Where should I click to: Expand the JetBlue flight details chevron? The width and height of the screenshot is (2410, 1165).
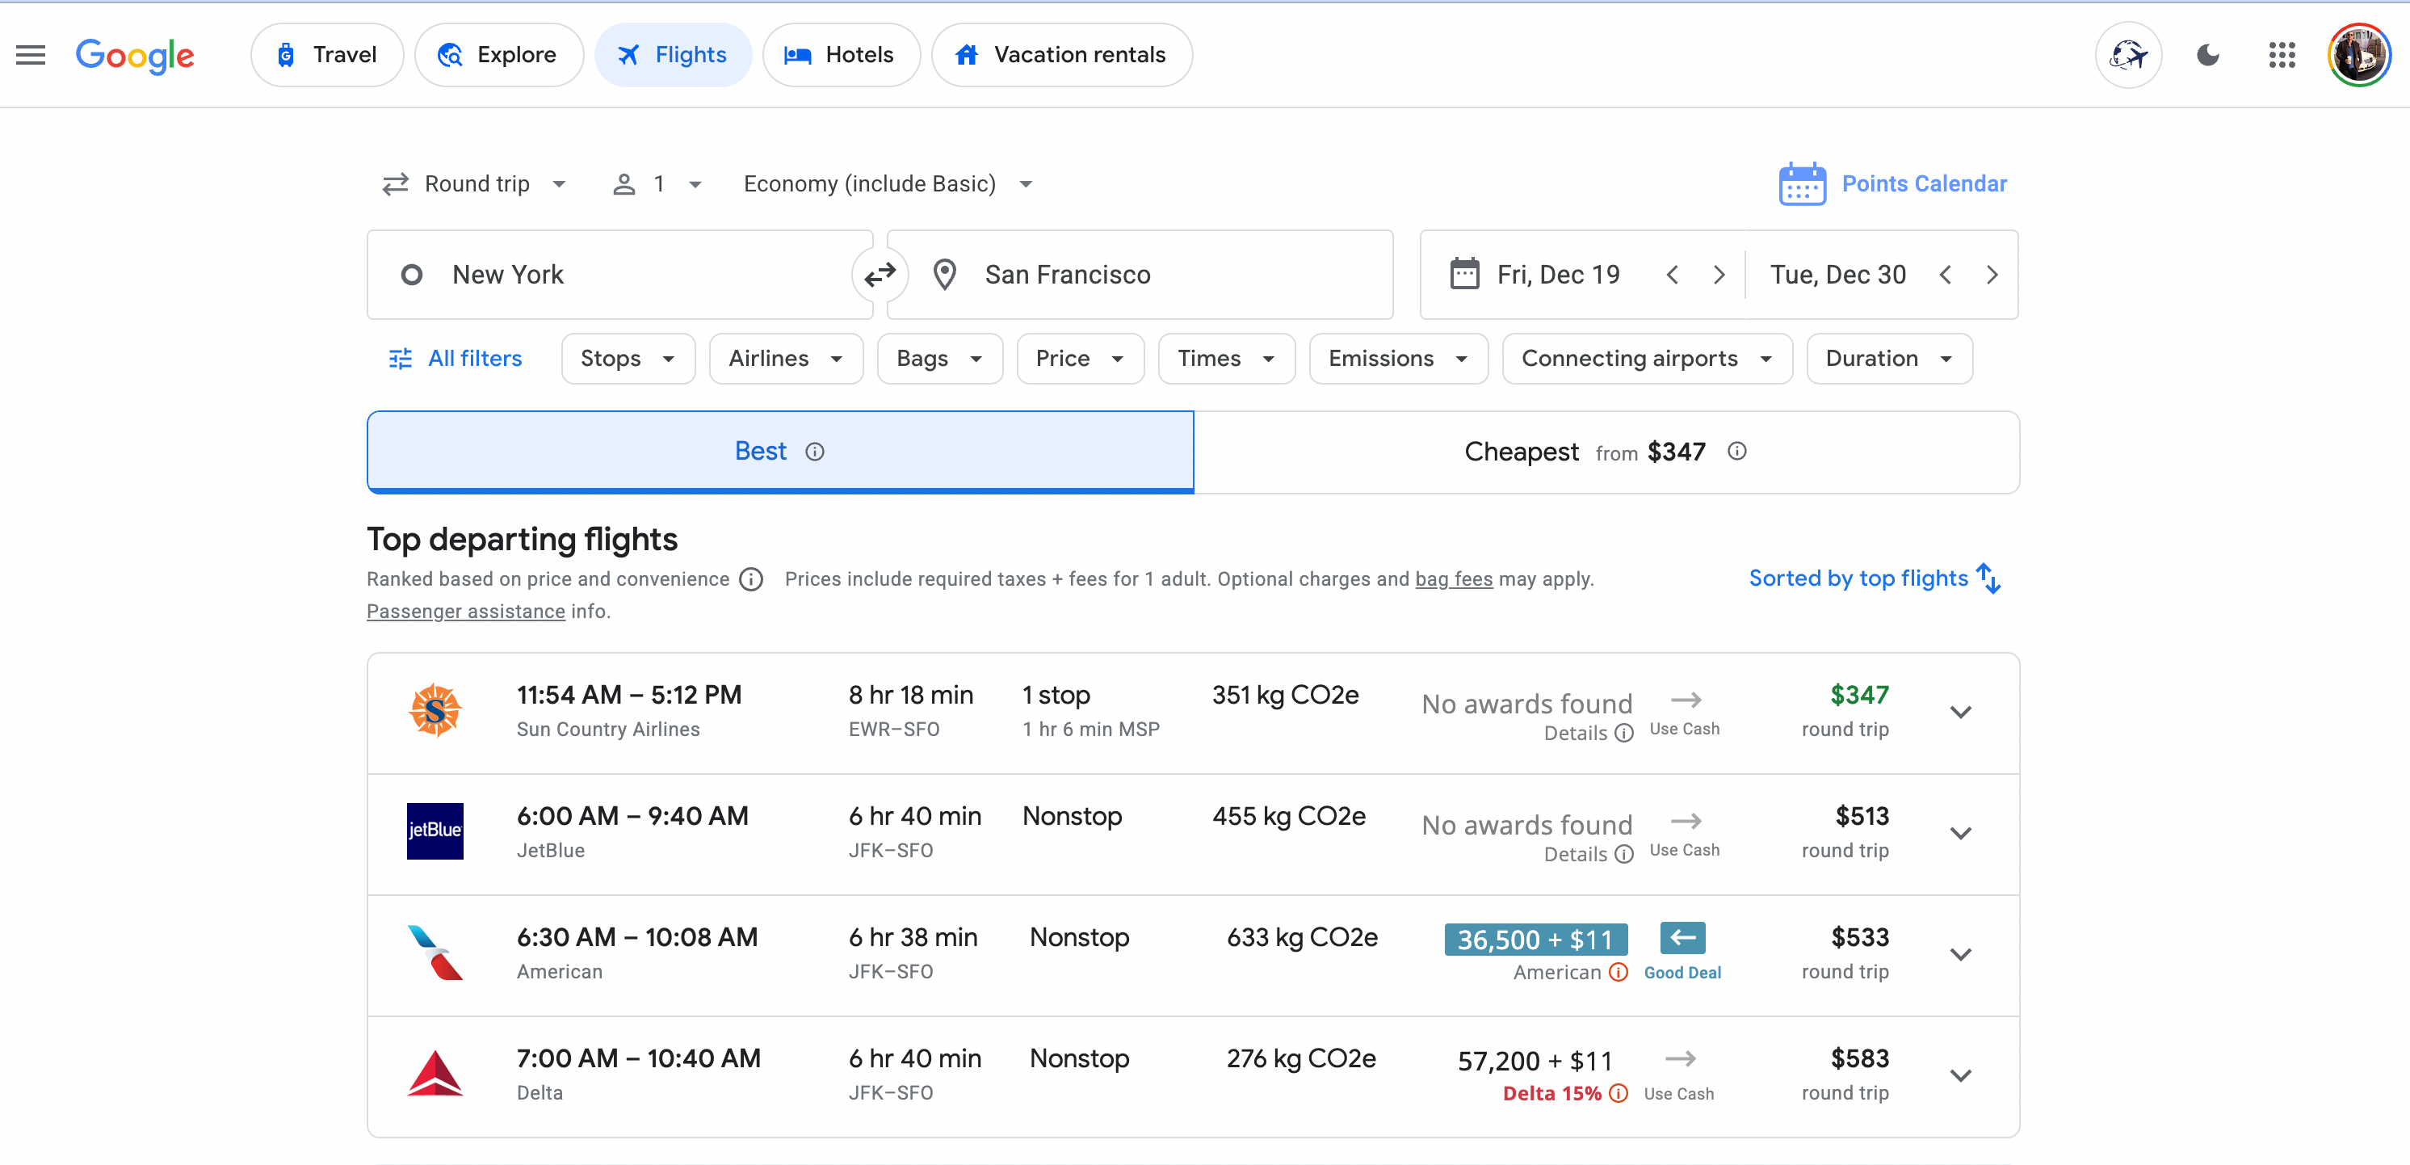tap(1960, 833)
